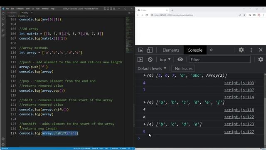The image size is (266, 150).
Task: Open the Run and Debug sidebar icon
Action: click(3, 30)
